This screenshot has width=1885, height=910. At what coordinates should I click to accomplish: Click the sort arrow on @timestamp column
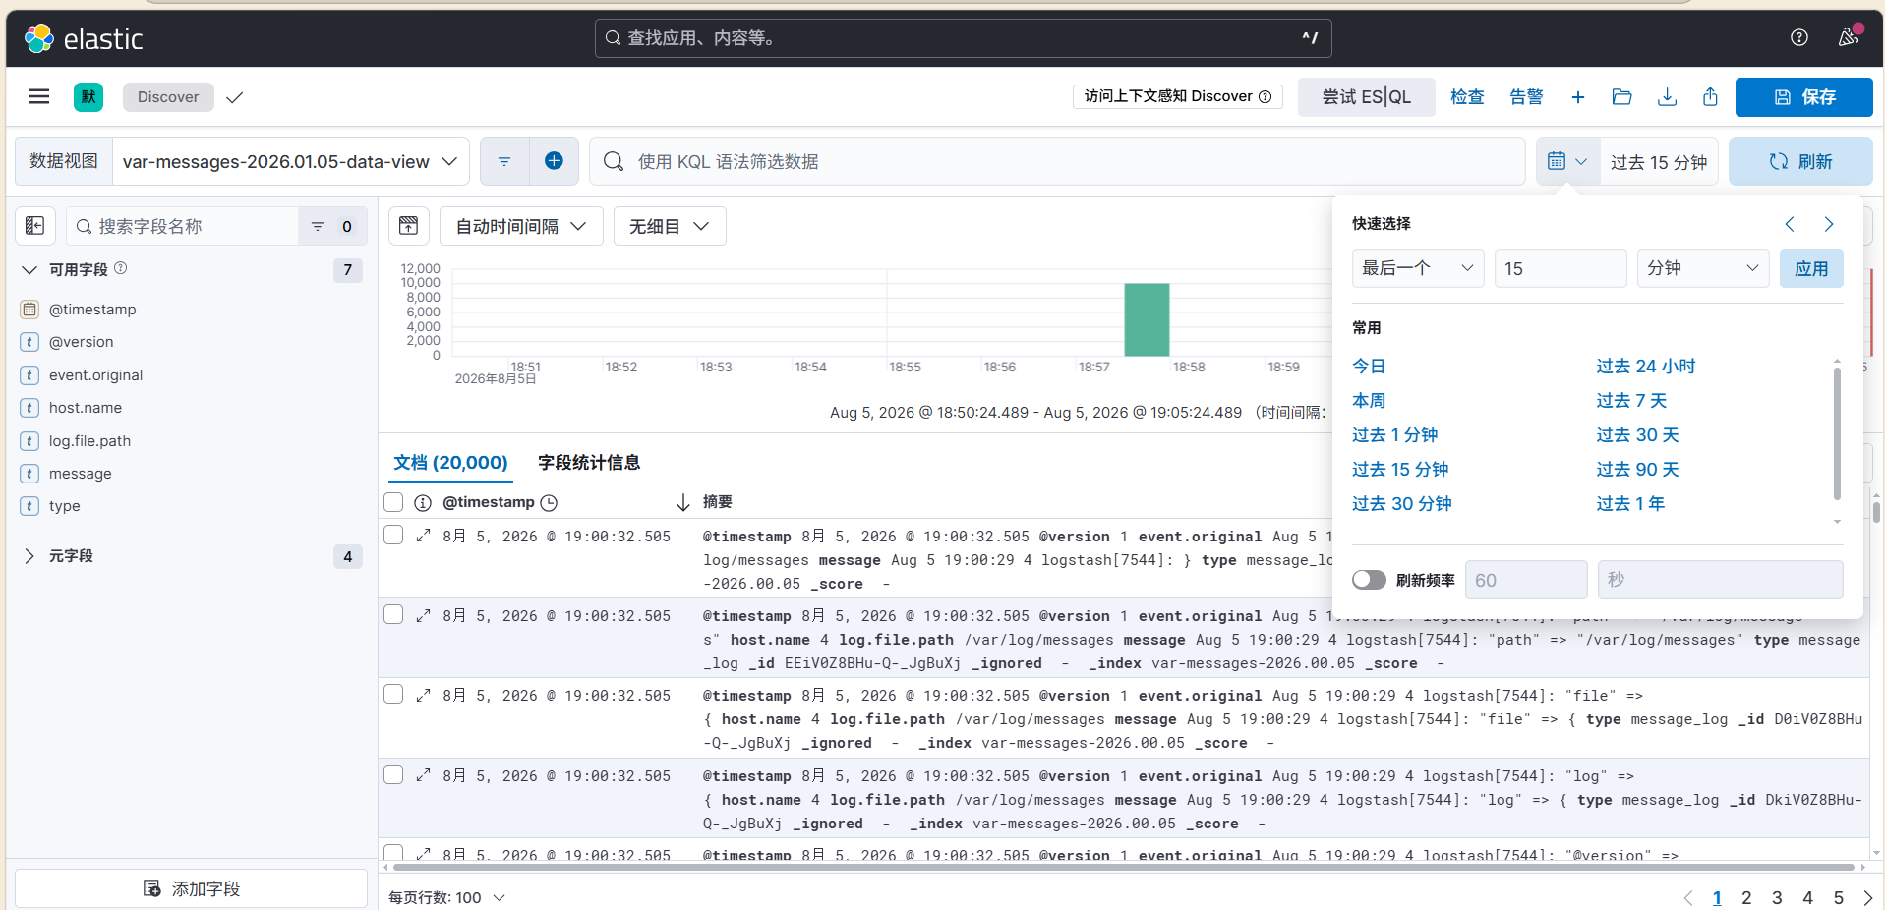pos(683,502)
